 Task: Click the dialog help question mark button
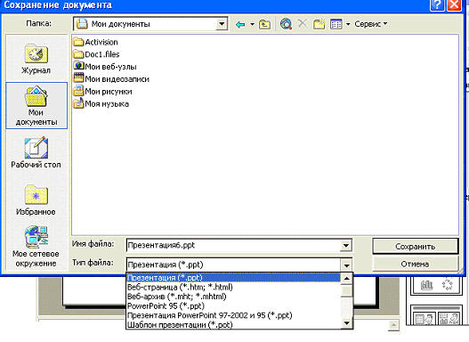click(x=437, y=4)
